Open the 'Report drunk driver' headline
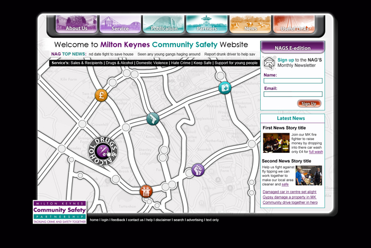 tap(229, 54)
